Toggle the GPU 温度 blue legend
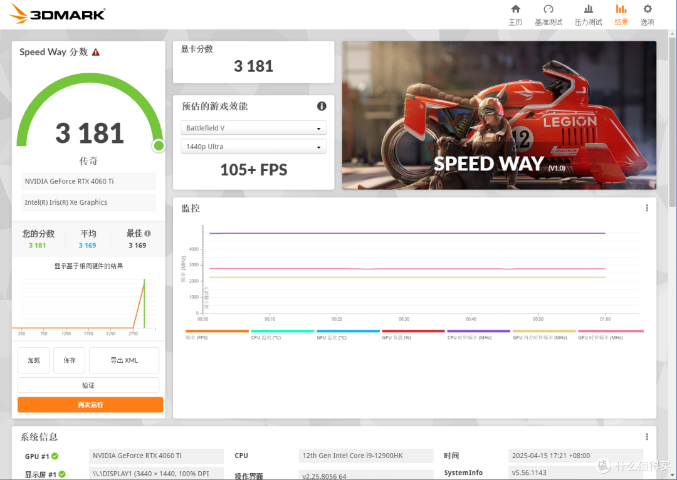 [x=348, y=335]
